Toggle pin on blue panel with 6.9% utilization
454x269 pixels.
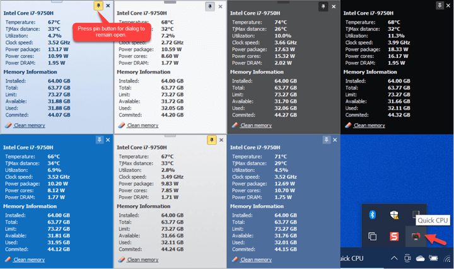[x=100, y=140]
